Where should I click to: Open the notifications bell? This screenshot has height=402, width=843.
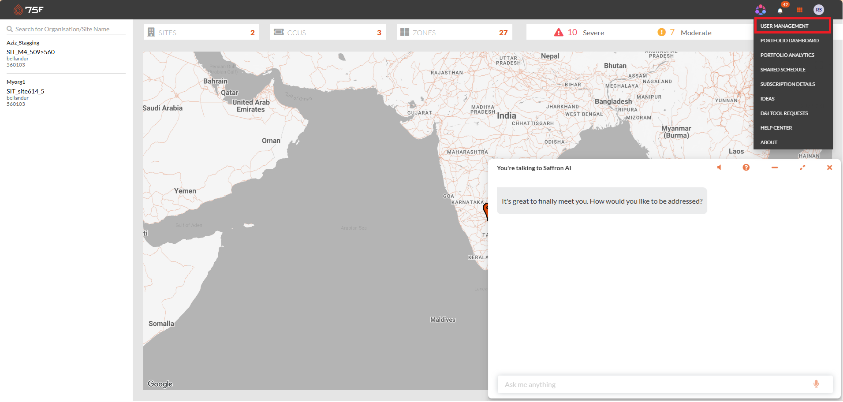coord(780,11)
